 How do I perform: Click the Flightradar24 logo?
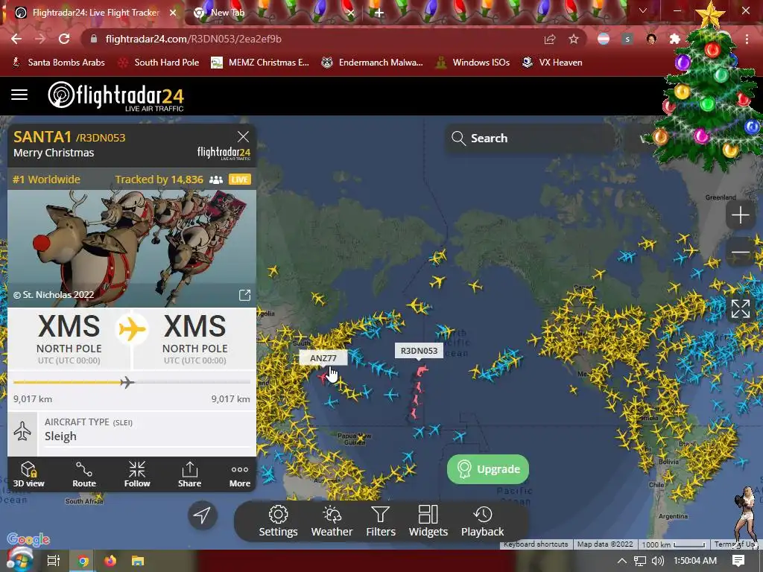(115, 96)
